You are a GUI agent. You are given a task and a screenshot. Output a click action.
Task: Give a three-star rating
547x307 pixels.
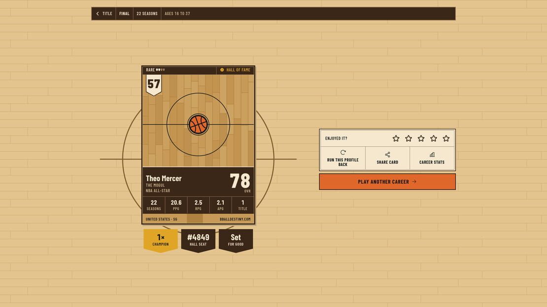click(421, 138)
